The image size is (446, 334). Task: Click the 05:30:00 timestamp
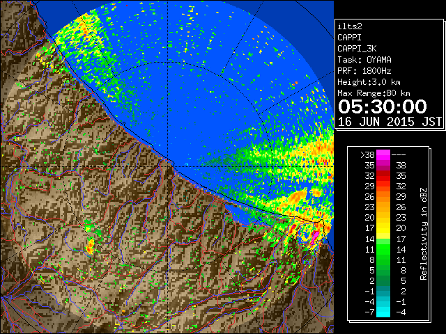[383, 106]
